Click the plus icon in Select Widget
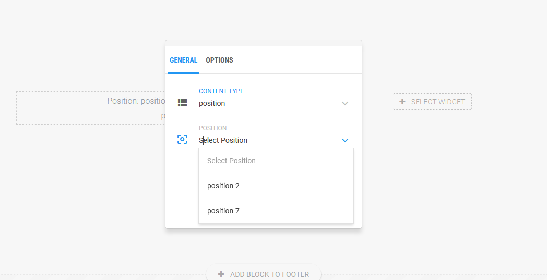 click(402, 102)
